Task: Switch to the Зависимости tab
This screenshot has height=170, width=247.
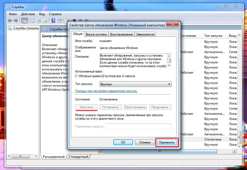Action: click(145, 34)
